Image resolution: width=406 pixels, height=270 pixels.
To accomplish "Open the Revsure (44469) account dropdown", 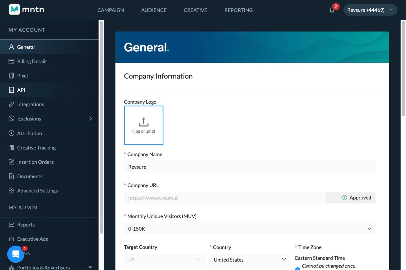I will click(x=370, y=10).
